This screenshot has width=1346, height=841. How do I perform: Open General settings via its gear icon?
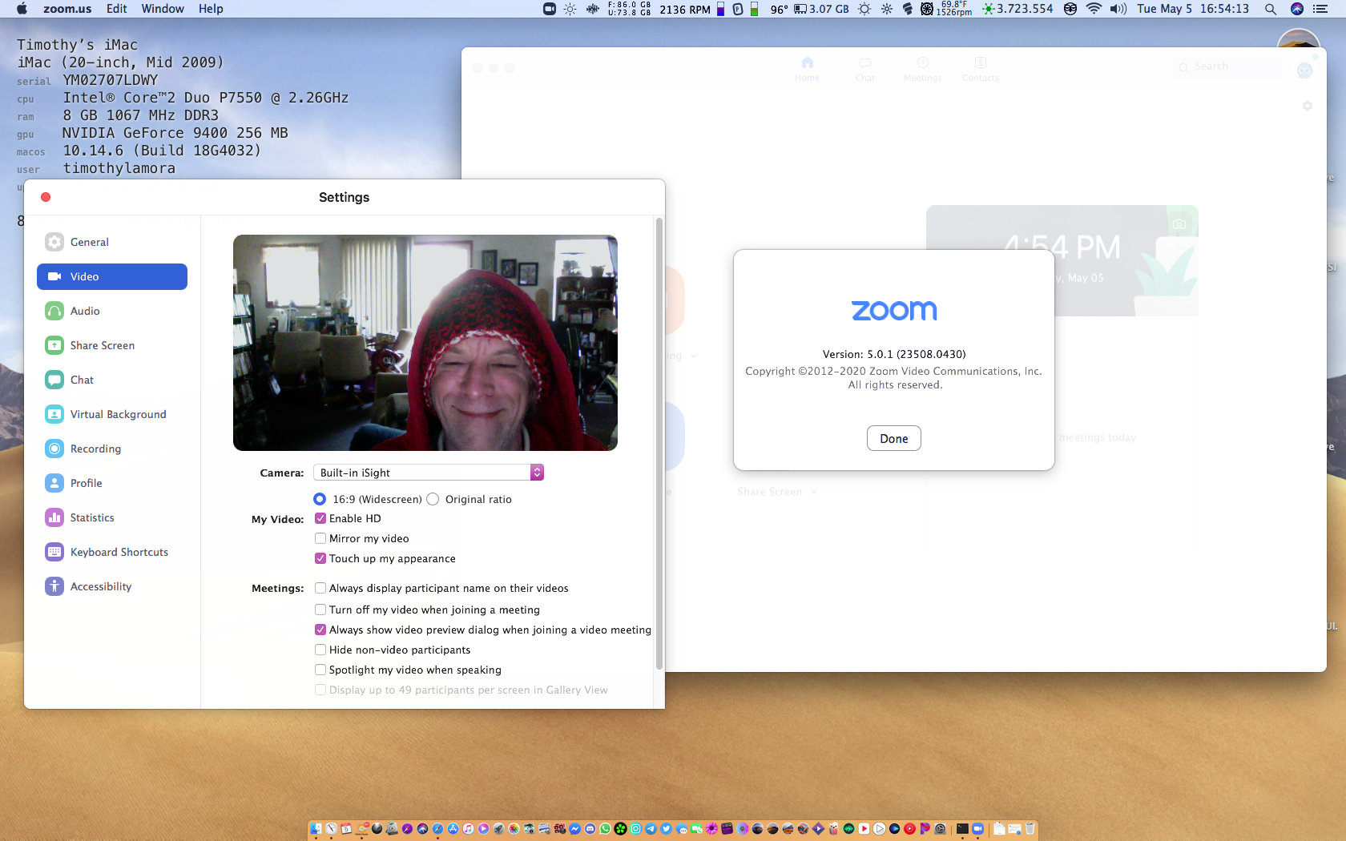[54, 242]
